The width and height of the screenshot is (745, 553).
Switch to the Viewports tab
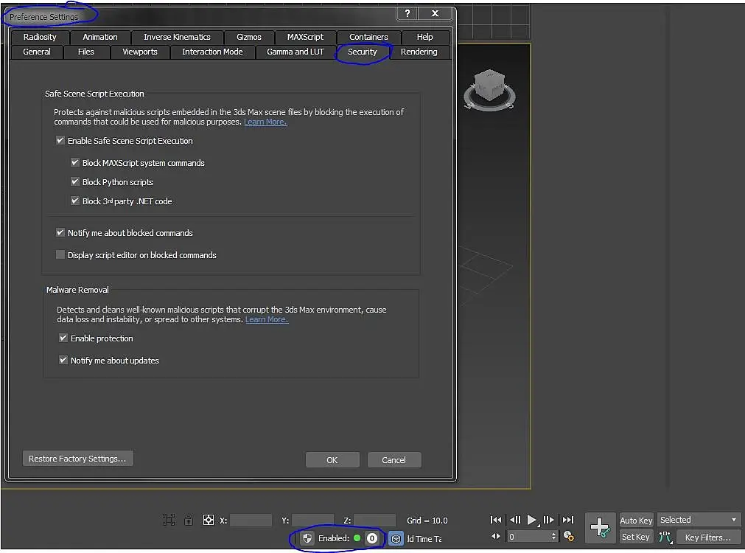[x=140, y=52]
